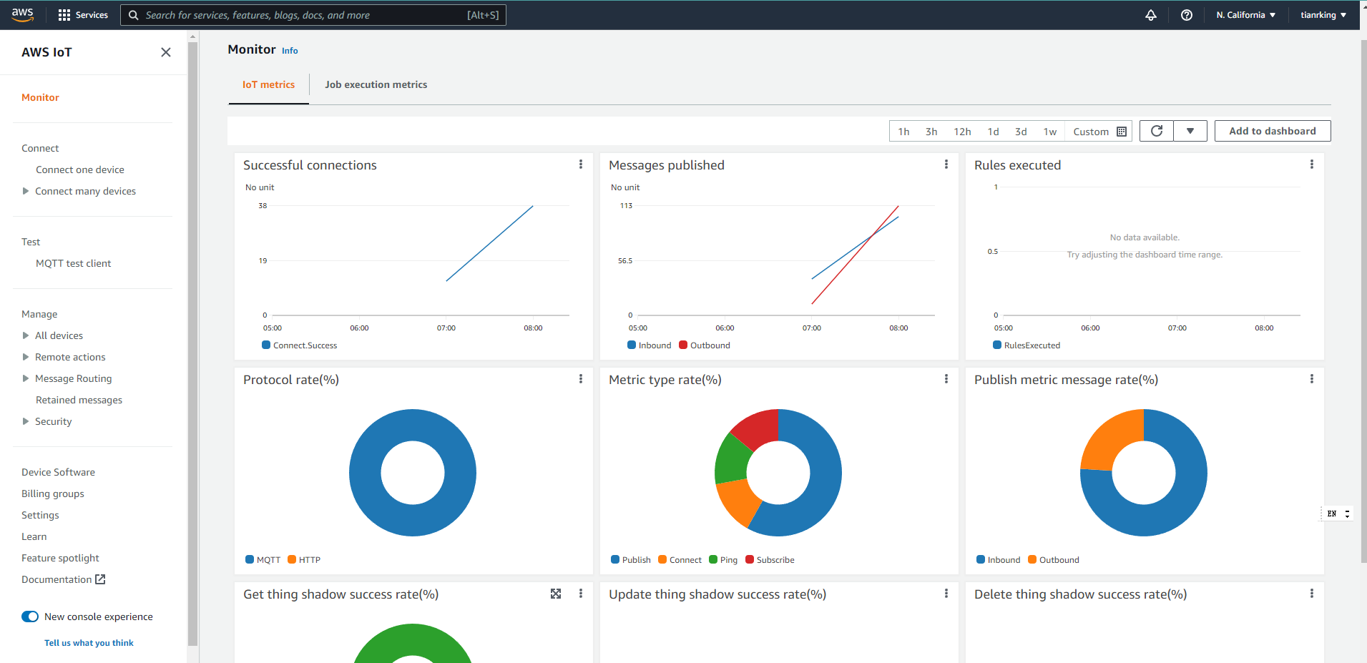Select the 12h time range
Screen dimensions: 1367x663
pos(962,132)
